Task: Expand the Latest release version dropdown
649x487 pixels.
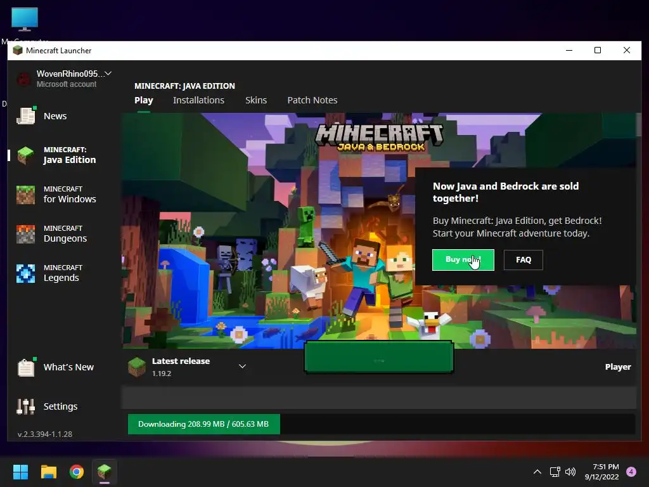Action: (243, 366)
